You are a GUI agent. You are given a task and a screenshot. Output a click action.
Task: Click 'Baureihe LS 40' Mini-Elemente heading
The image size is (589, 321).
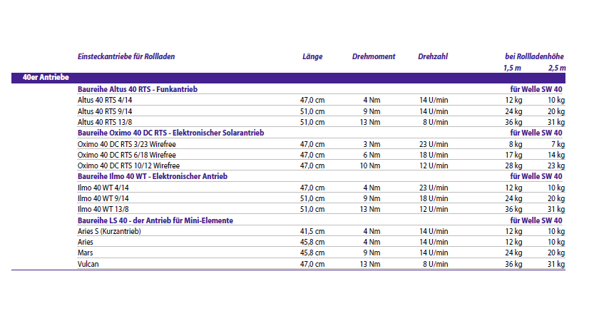tap(155, 220)
